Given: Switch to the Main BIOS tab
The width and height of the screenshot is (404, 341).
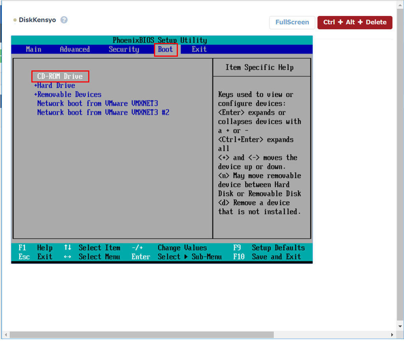Looking at the screenshot, I should tap(34, 49).
